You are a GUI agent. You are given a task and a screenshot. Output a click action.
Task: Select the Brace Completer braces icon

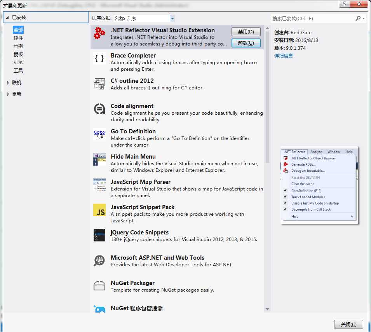99,58
